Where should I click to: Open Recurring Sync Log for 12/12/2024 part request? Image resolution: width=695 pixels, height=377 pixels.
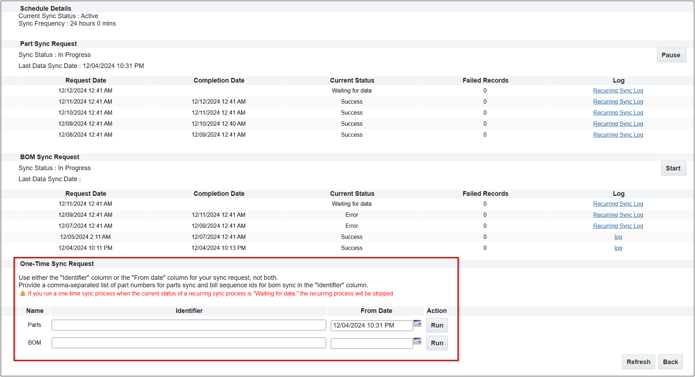618,91
